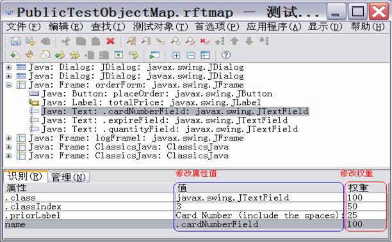Expand the logFrame1 JFrame node
Image resolution: width=392 pixels, height=242 pixels.
point(9,138)
